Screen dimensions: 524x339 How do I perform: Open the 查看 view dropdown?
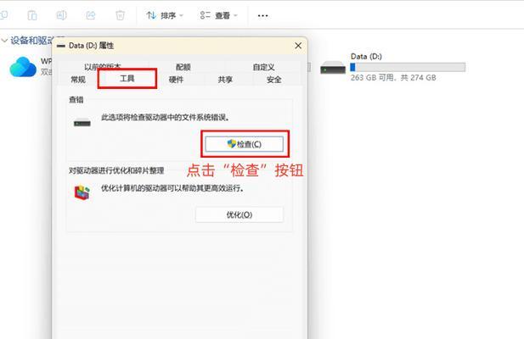point(218,15)
